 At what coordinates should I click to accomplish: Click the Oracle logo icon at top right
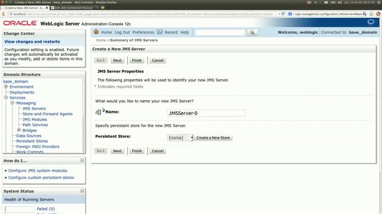371,22
